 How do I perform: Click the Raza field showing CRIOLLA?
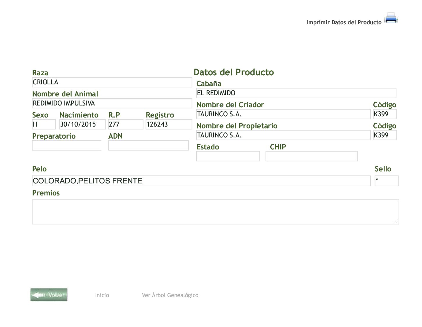click(x=112, y=82)
